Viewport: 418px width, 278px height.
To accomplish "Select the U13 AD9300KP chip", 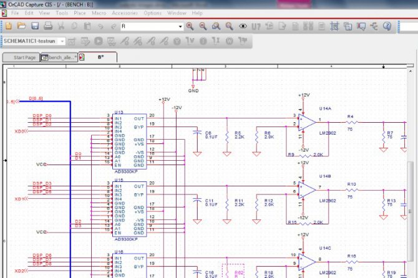I will pos(130,141).
